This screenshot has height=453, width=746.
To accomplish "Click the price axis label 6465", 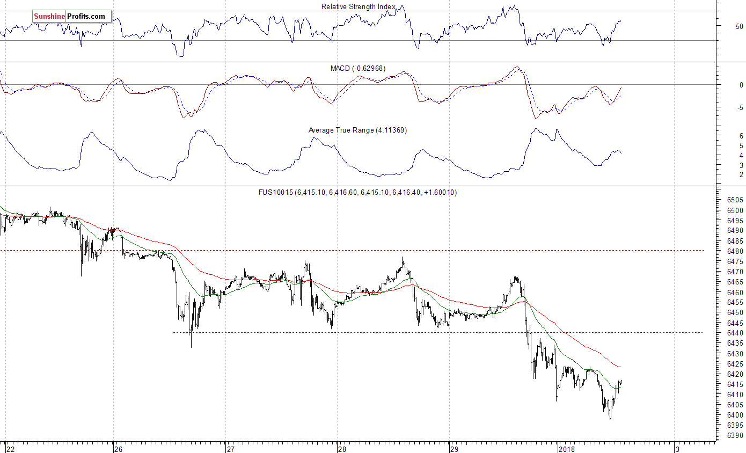I will 735,282.
